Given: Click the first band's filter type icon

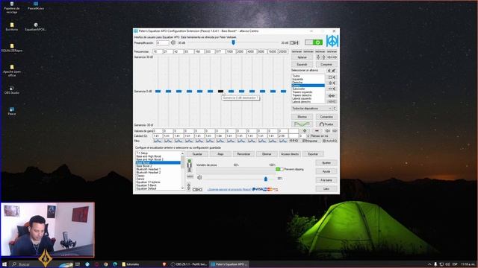Looking at the screenshot, I should (x=158, y=141).
